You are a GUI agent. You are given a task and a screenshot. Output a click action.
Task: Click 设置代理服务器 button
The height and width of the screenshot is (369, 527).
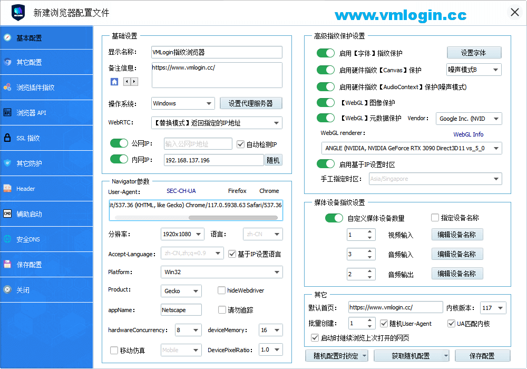(x=251, y=103)
